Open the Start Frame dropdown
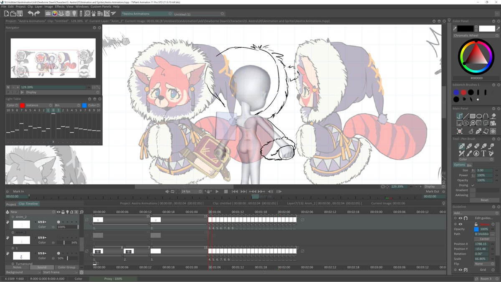 coord(60,272)
